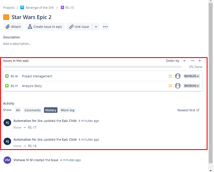Show All activity tab
The width and height of the screenshot is (214, 172).
tap(18, 110)
